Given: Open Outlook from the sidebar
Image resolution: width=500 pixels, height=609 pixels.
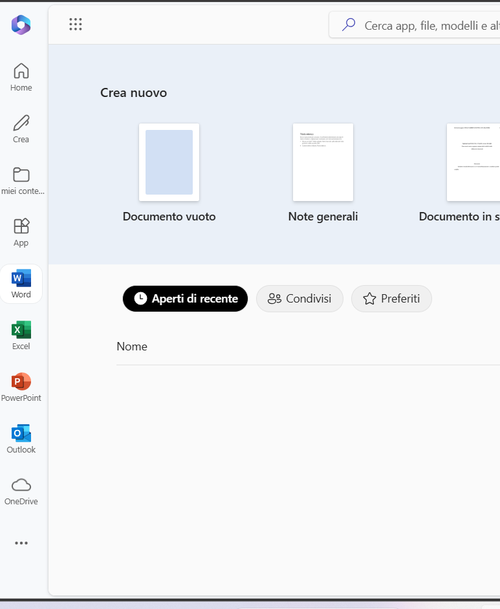Looking at the screenshot, I should point(21,439).
